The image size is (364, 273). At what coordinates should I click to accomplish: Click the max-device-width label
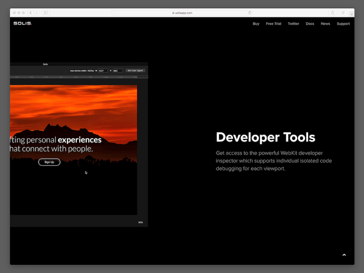coord(82,71)
